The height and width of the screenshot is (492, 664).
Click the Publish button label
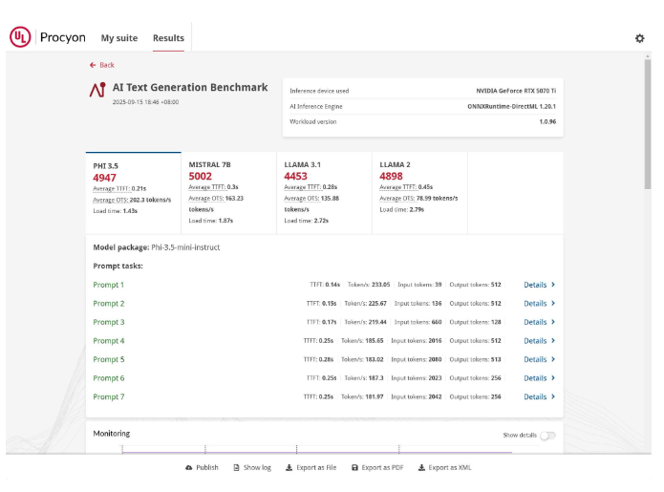coord(207,467)
